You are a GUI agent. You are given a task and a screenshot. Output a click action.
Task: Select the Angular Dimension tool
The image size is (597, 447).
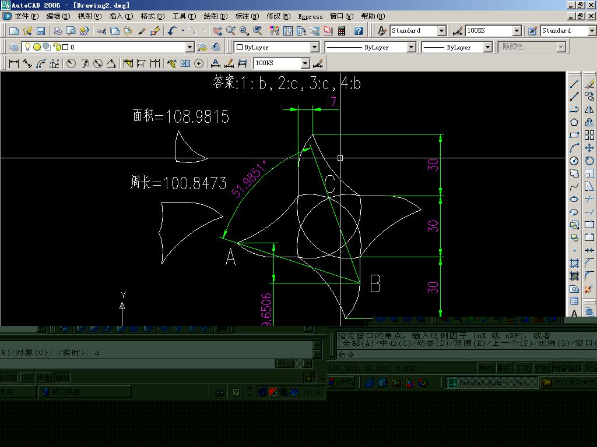tap(111, 63)
